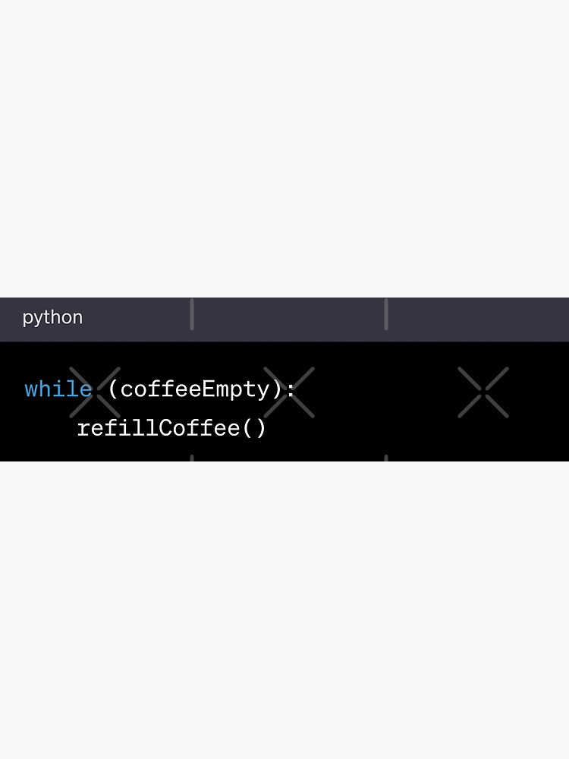
Task: Click the bottom tick mark under the far divider
Action: (x=386, y=458)
